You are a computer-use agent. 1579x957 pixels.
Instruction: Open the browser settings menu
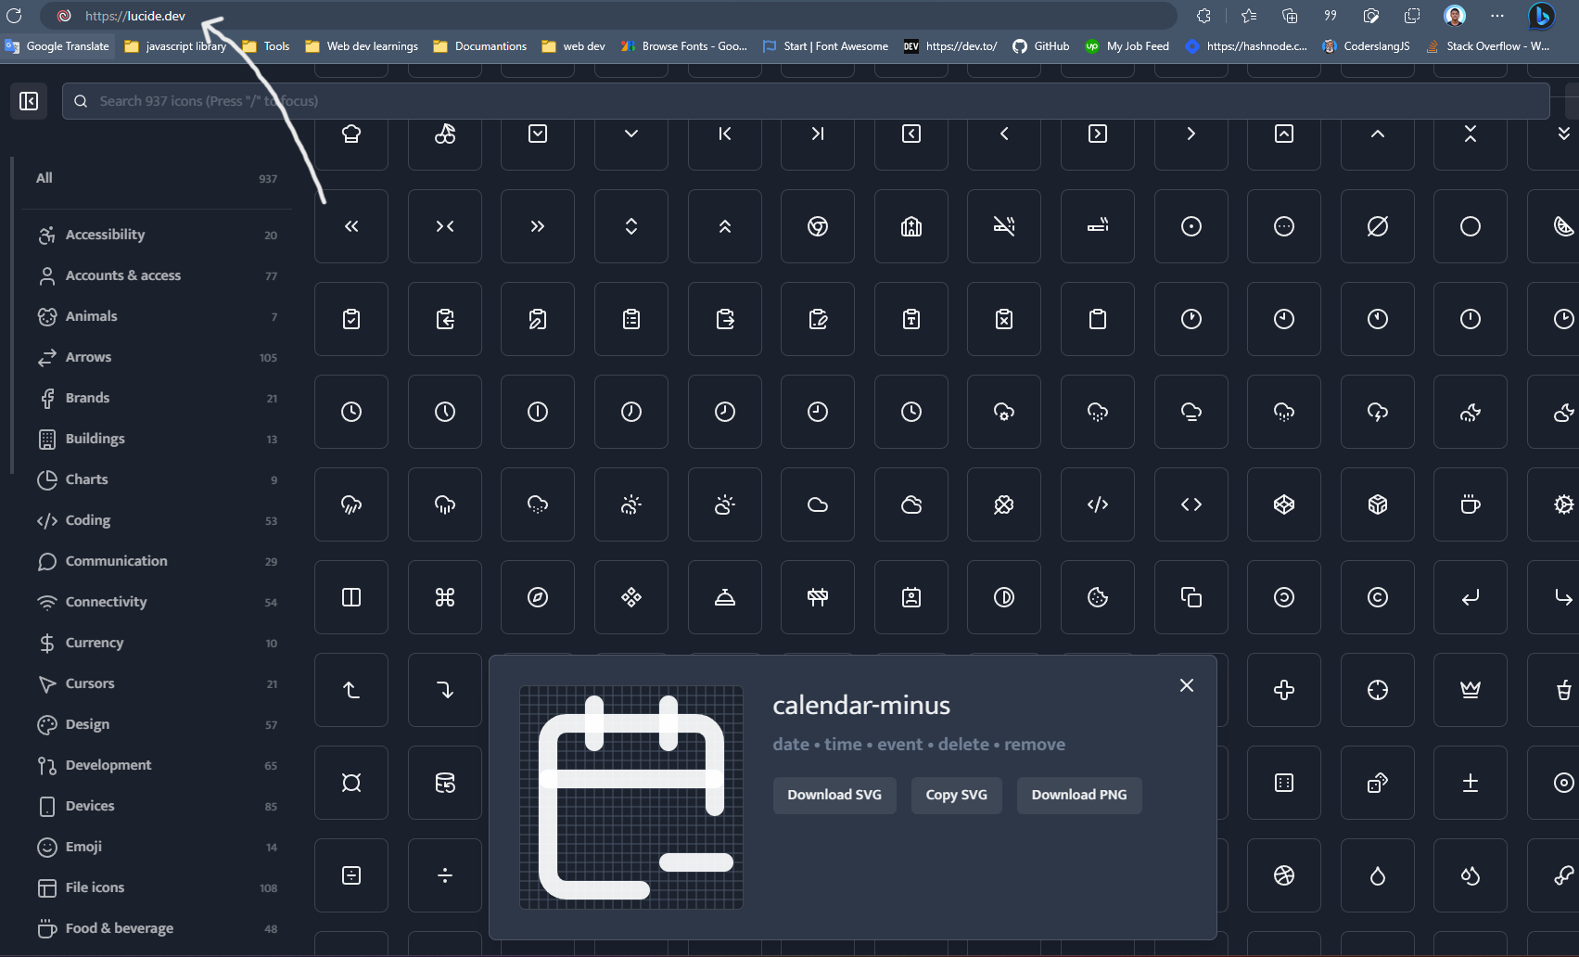1496,16
